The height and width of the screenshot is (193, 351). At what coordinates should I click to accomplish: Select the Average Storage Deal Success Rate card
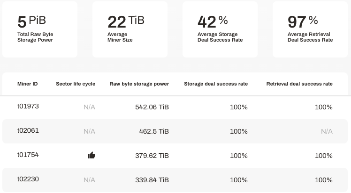(x=220, y=29)
